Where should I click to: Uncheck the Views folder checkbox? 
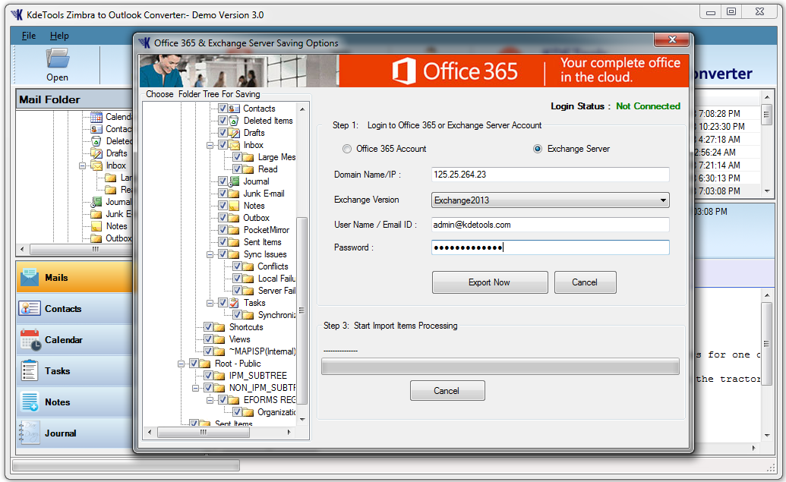[209, 339]
